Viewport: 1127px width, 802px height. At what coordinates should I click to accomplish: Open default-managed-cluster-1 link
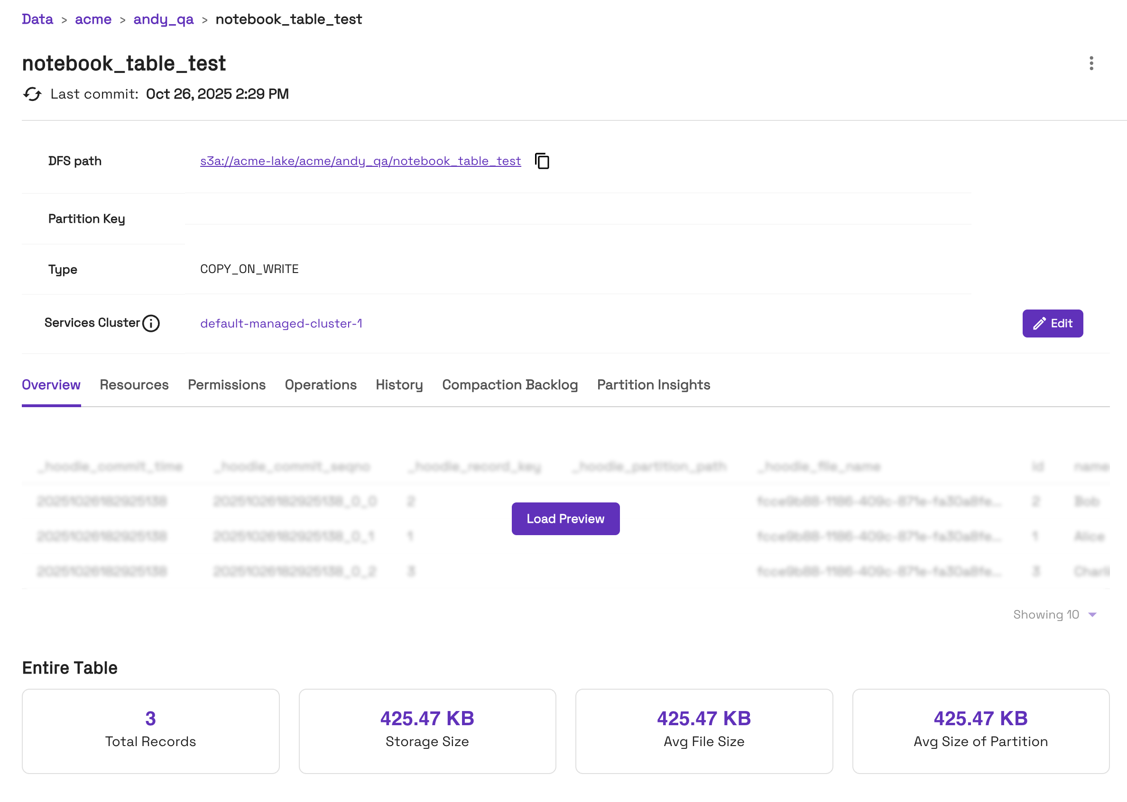pyautogui.click(x=281, y=323)
